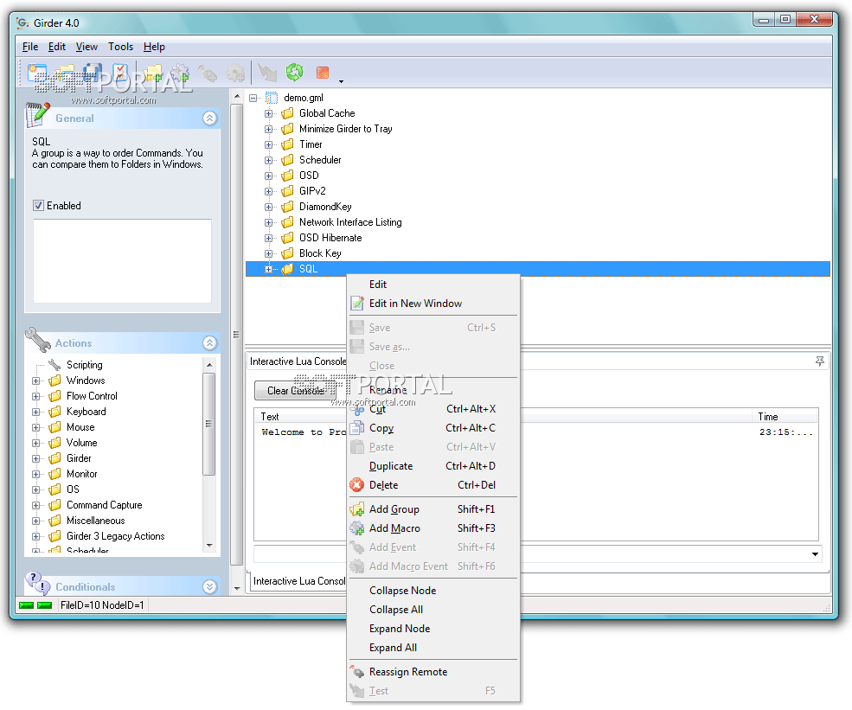Click the Actions list scroll-up arrow
Screen dimensions: 852x710
click(x=209, y=364)
